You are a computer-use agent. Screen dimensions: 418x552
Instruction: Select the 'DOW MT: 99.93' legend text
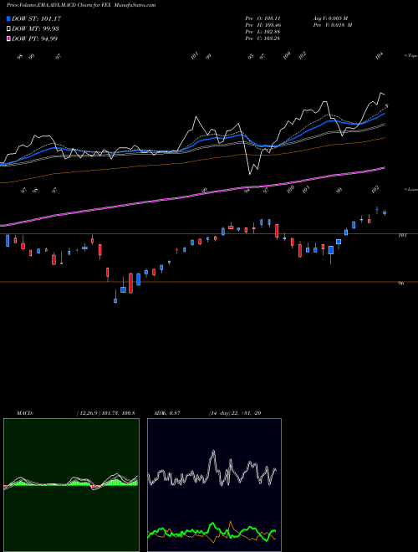(35, 29)
